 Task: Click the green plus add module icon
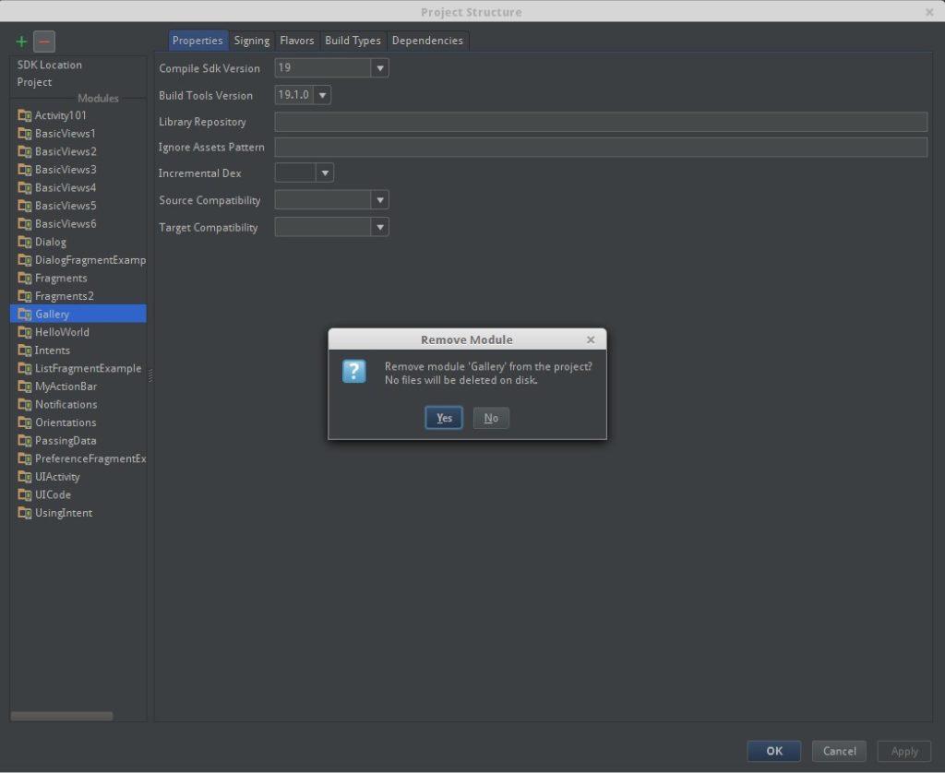pos(22,42)
